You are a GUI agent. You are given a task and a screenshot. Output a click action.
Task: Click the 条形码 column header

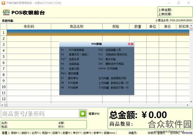click(x=29, y=26)
